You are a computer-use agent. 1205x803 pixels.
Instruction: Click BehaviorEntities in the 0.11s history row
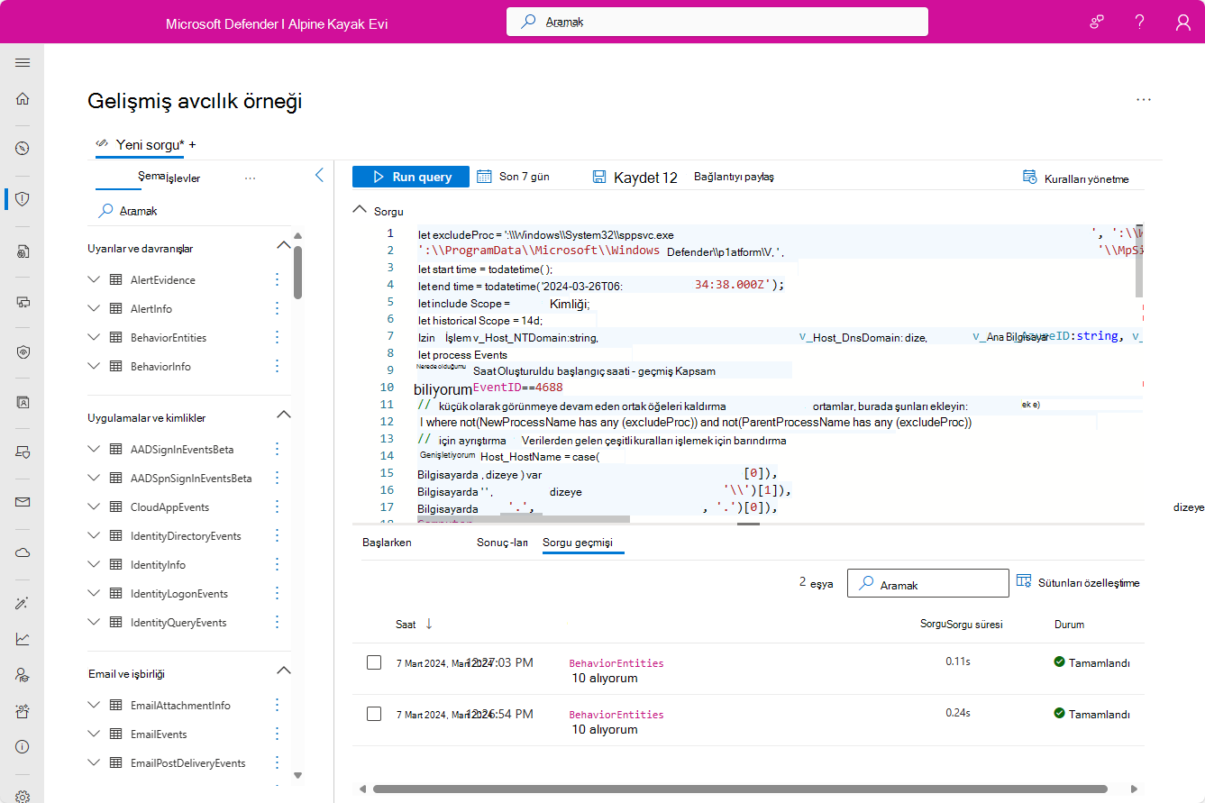coord(616,663)
